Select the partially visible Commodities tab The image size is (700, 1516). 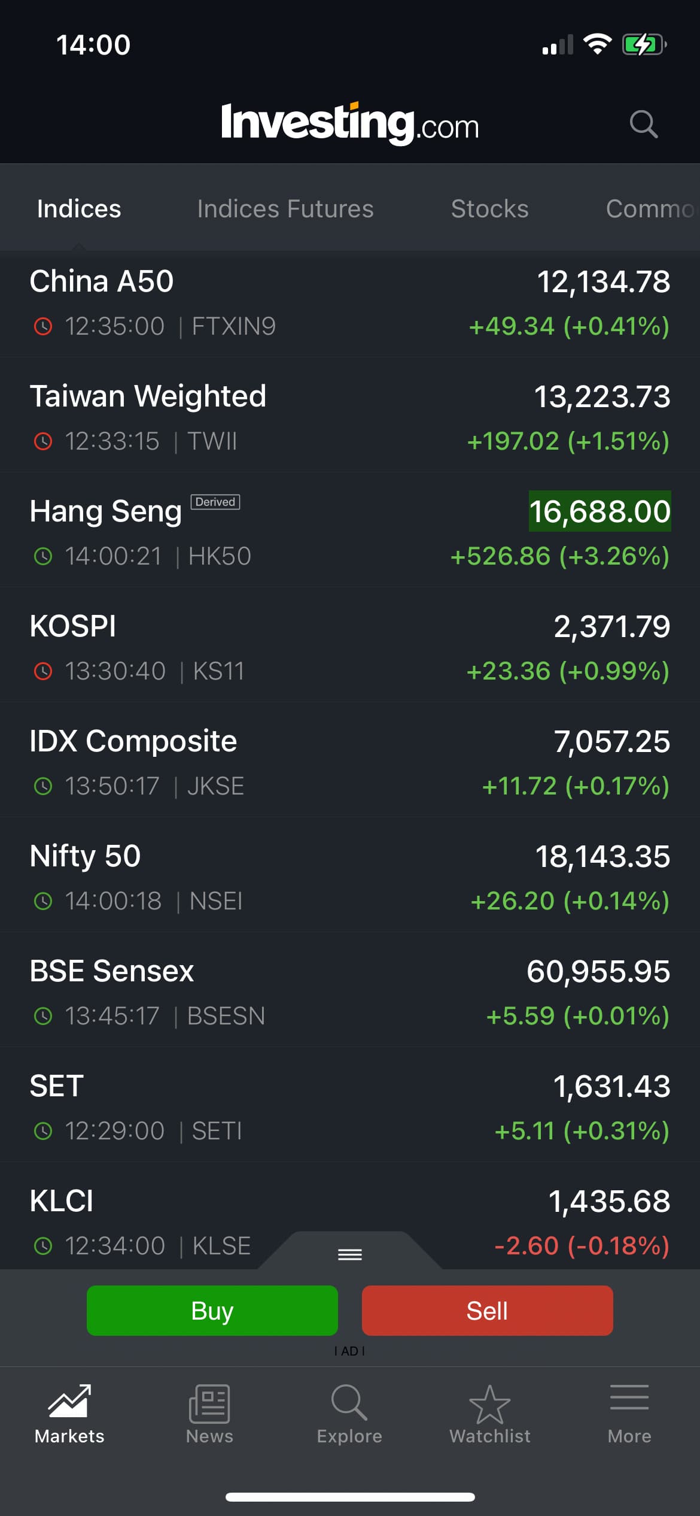(650, 209)
